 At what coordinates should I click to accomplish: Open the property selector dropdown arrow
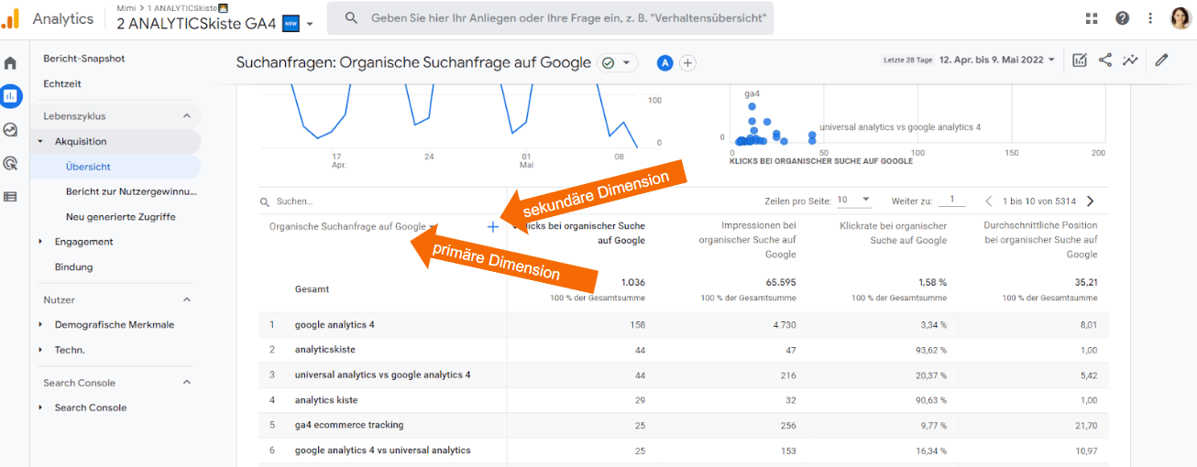(310, 25)
